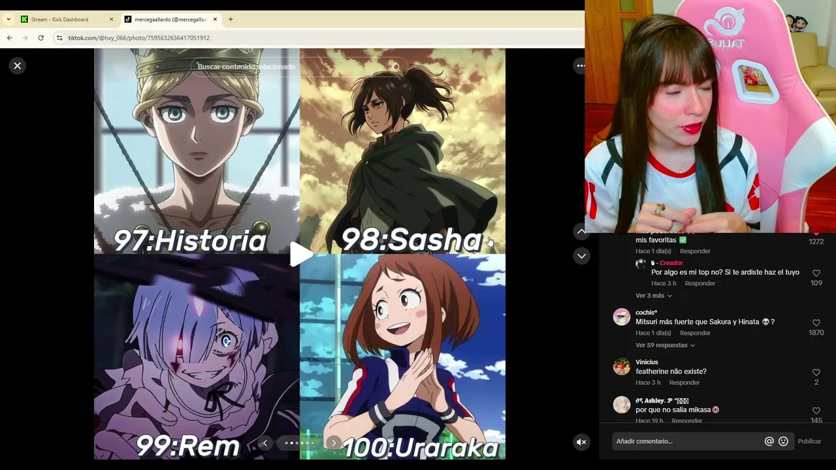Close the Kick Dashboard browser tab
The image size is (836, 470).
pos(111,20)
